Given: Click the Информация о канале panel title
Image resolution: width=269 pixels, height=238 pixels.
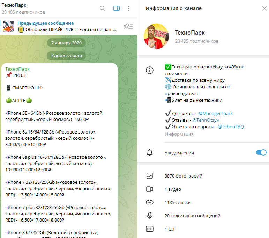Looking at the screenshot, I should pos(173,8).
